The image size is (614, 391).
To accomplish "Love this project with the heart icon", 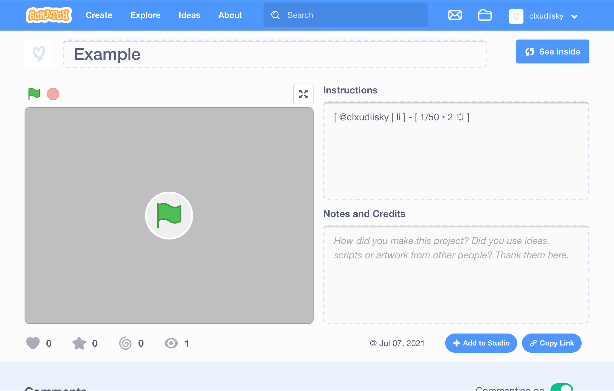I will click(33, 343).
